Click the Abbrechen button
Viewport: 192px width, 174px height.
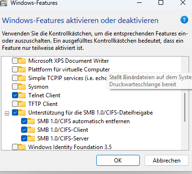tap(167, 161)
